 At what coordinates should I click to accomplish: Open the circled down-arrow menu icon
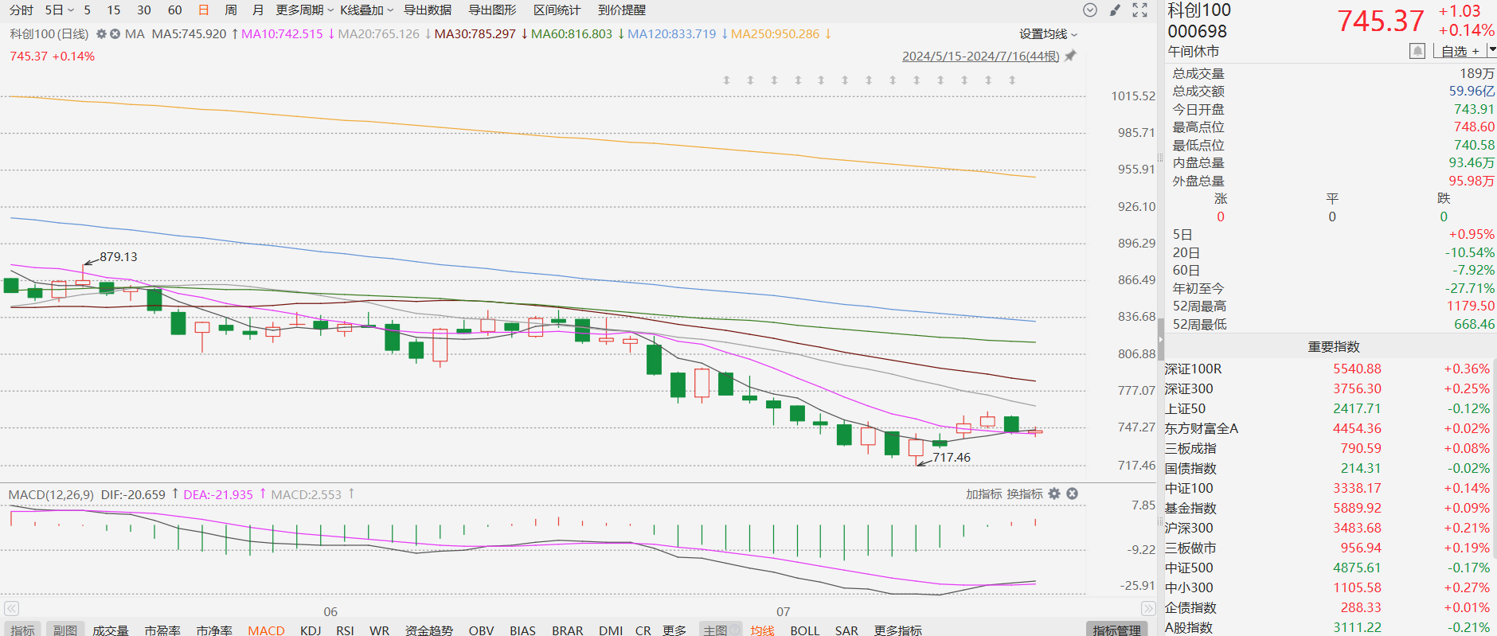1090,10
